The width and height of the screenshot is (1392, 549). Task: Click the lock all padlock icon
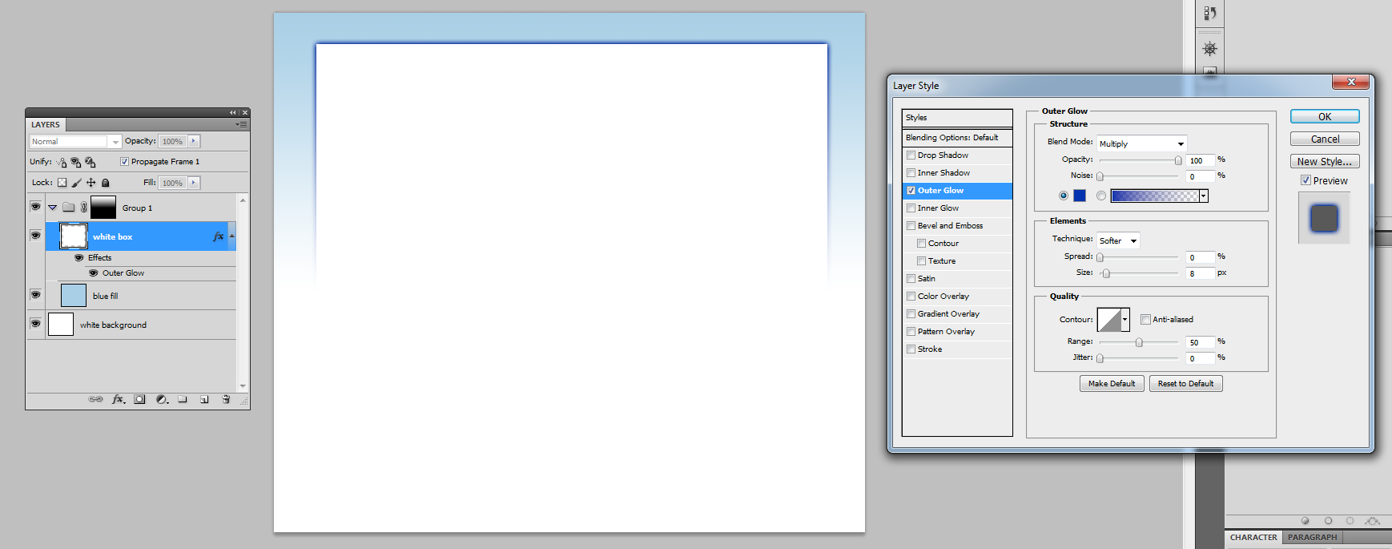point(106,183)
